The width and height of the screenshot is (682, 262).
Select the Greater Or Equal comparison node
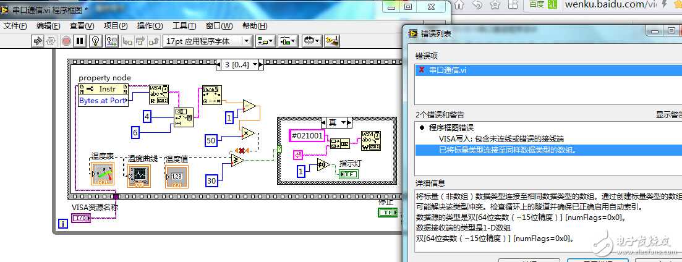[x=238, y=160]
